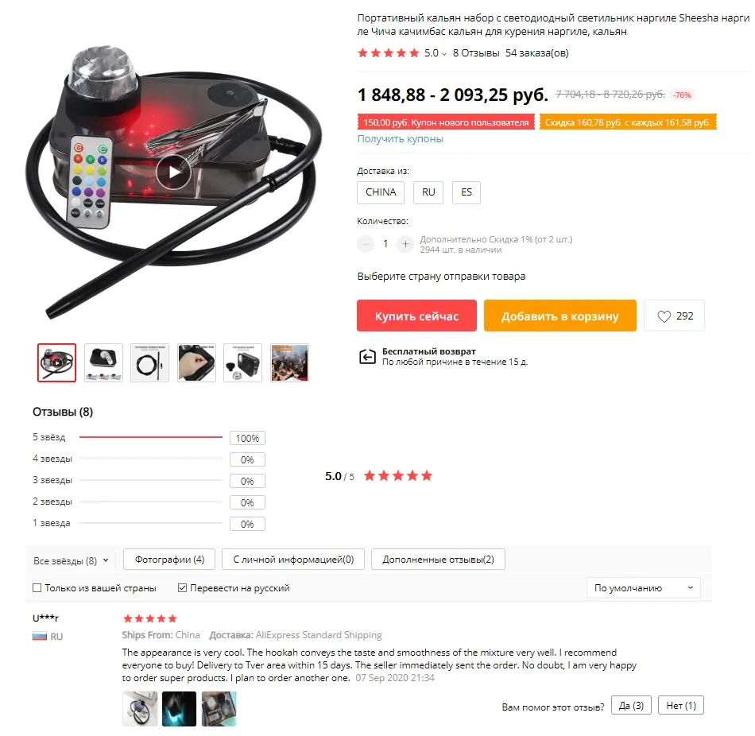Enable 'Только из вашей страны' checkbox
The image size is (755, 736).
[37, 587]
